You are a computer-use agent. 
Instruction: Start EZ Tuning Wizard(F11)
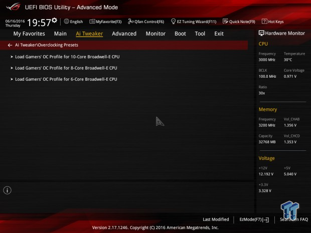(x=197, y=22)
